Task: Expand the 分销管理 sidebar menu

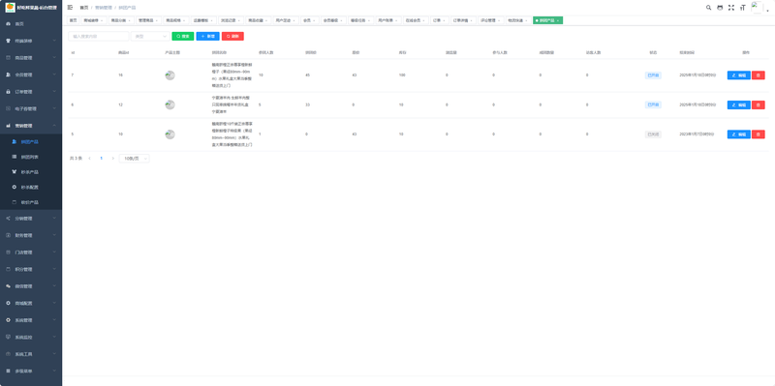Action: 31,219
